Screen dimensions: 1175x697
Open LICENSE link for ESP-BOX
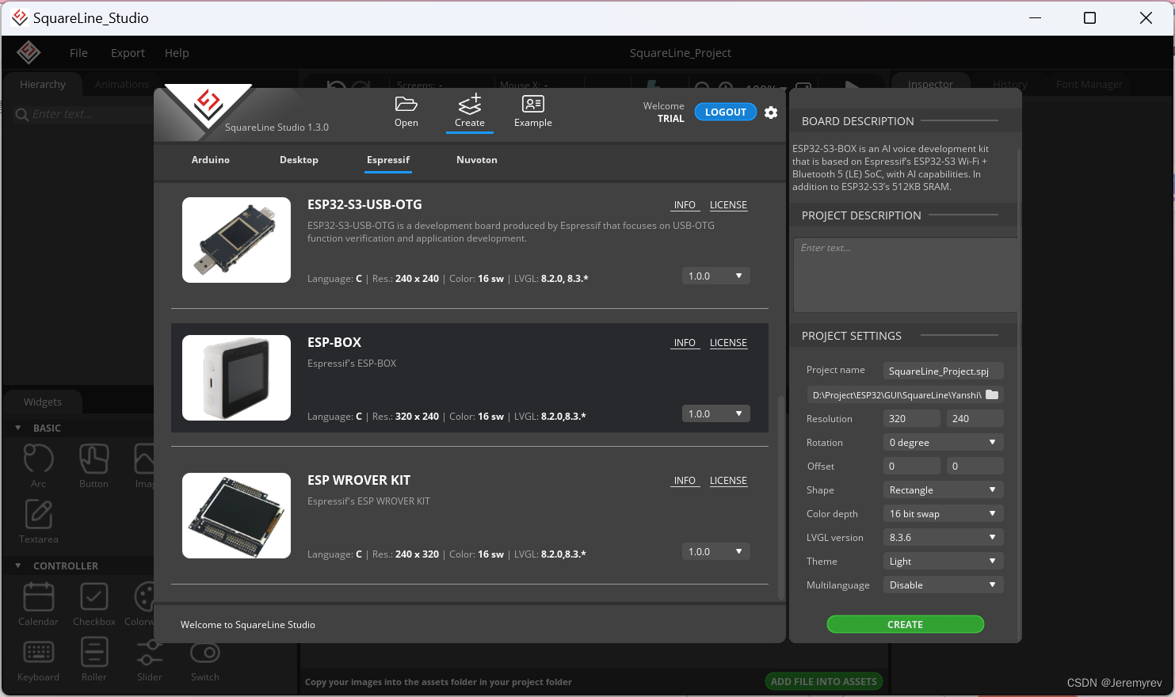pos(728,343)
